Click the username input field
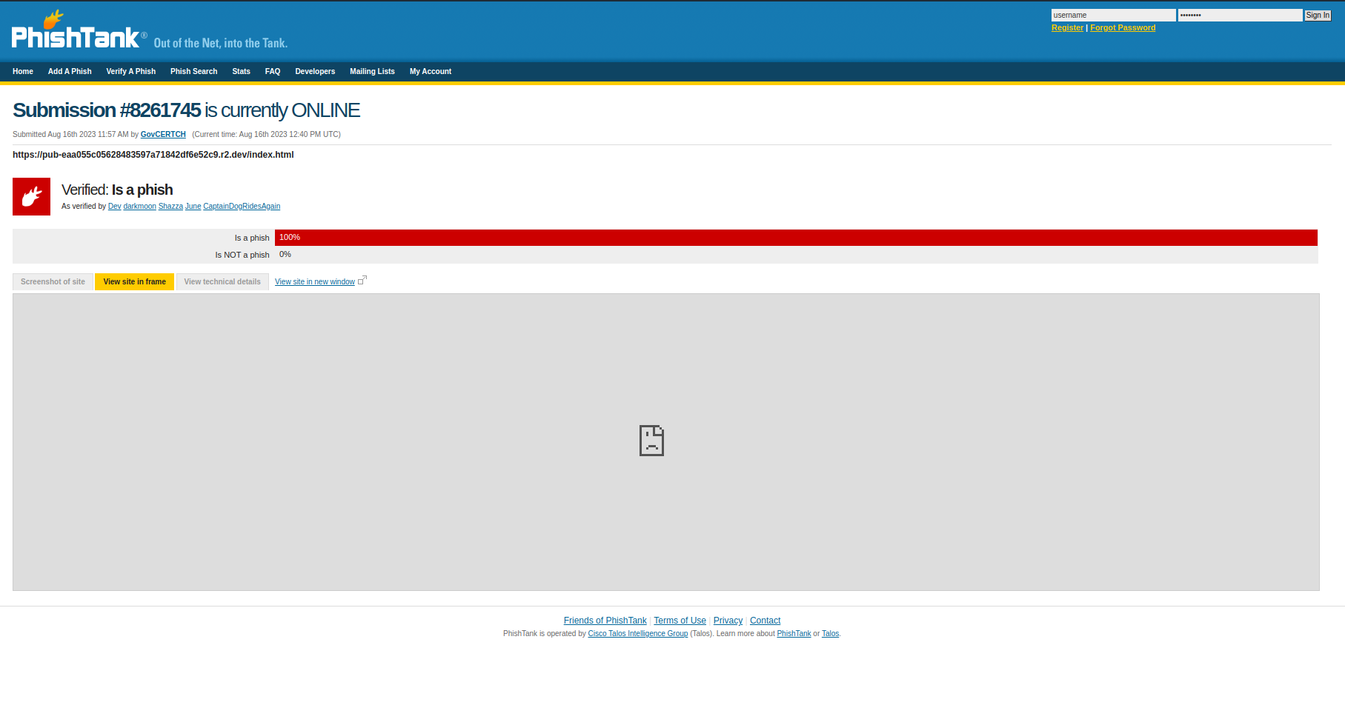Screen dimensions: 1345x705 tap(1112, 16)
